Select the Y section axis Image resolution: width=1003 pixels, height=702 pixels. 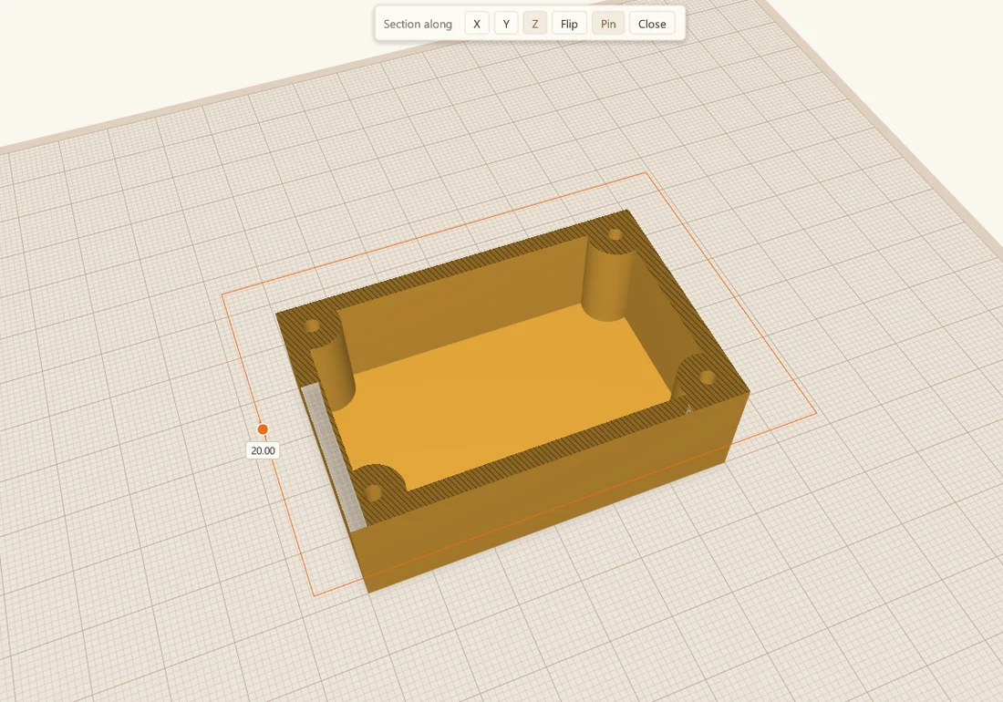(506, 24)
